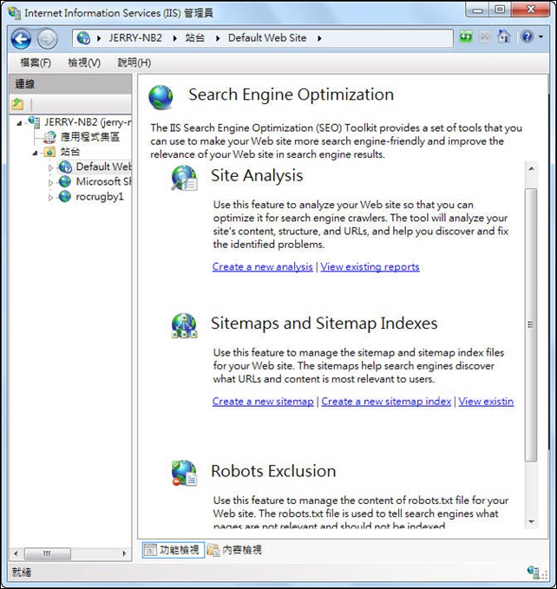Click the Robots Exclusion icon

coord(184,473)
